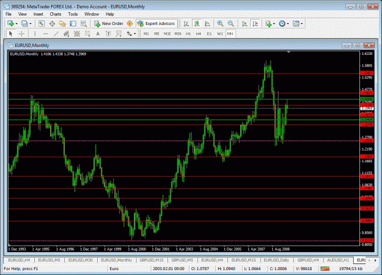Toggle the MN monthly timeframe button
The image size is (382, 275).
point(230,34)
